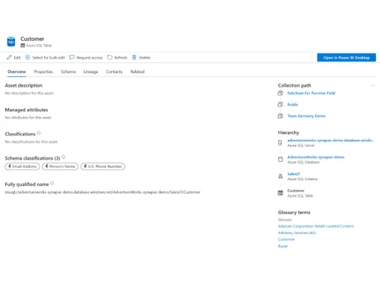Click Request access text in toolbar
Image resolution: width=380 pixels, height=285 pixels.
pos(90,58)
